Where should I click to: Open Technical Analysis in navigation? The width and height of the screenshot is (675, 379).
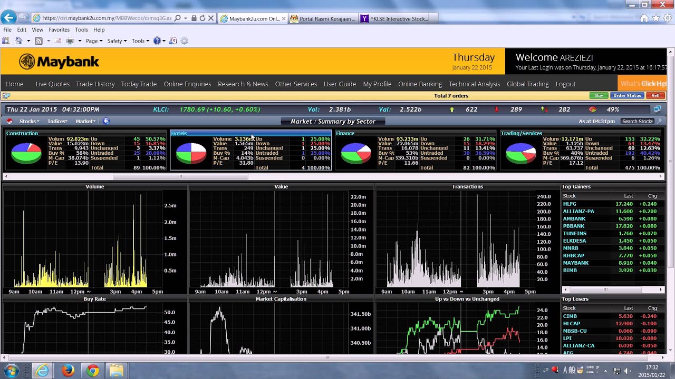coord(474,84)
